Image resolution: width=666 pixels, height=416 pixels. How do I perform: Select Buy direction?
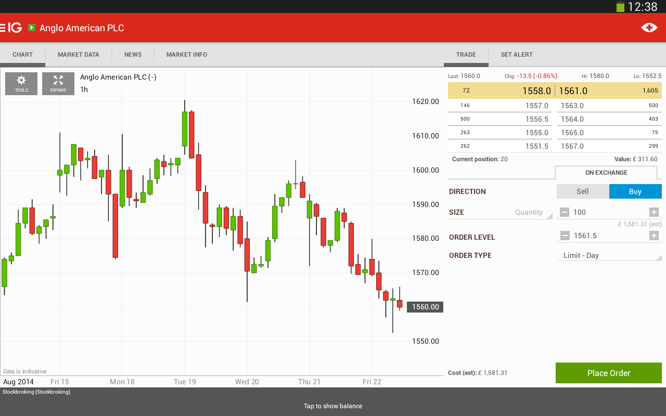coord(635,191)
